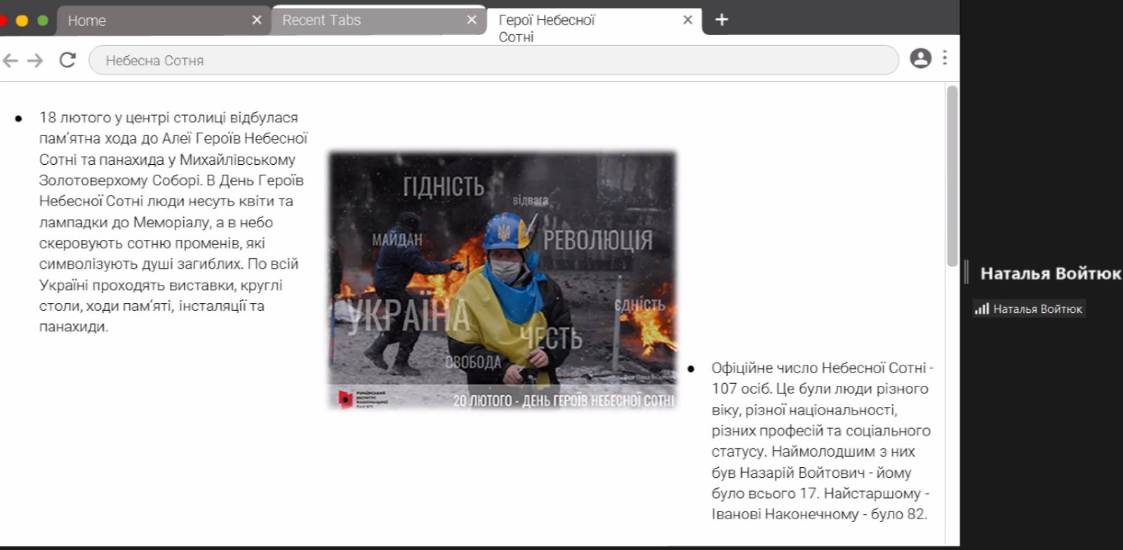
Task: Reload the current page
Action: coord(67,60)
